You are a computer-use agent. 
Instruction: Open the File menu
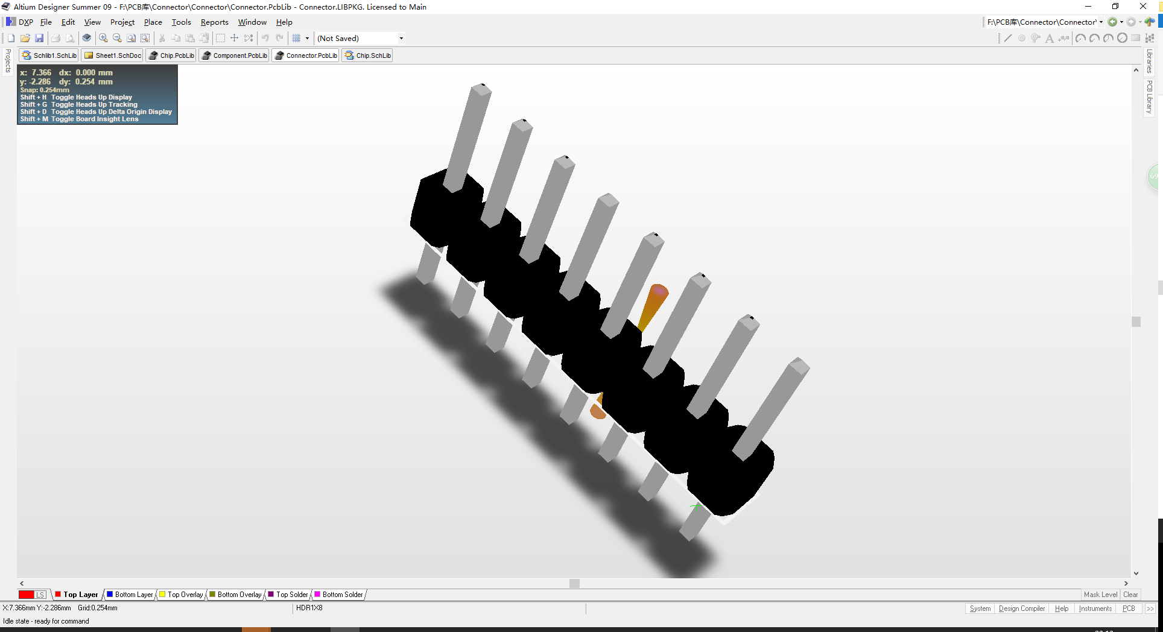(x=46, y=22)
